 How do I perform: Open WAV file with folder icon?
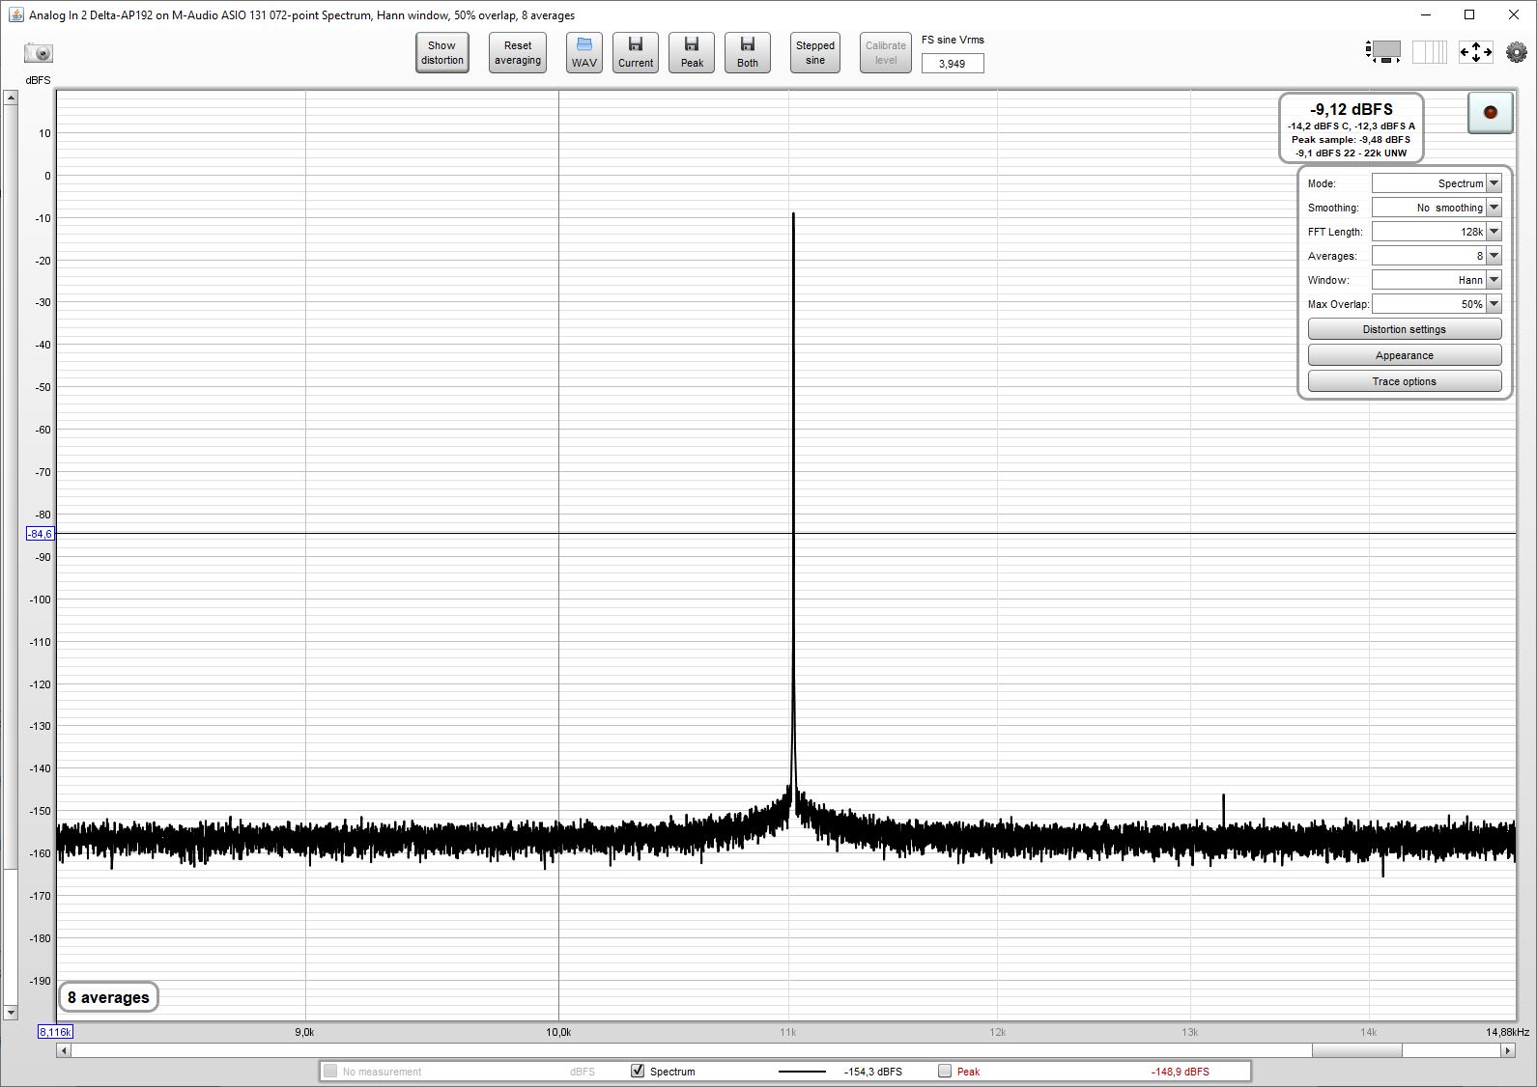(584, 52)
